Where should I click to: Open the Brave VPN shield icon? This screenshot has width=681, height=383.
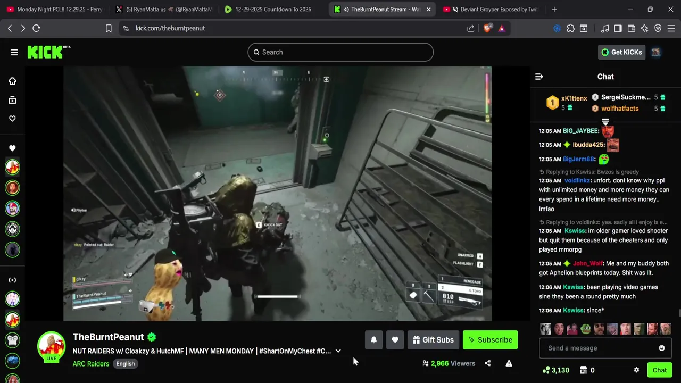point(658,28)
